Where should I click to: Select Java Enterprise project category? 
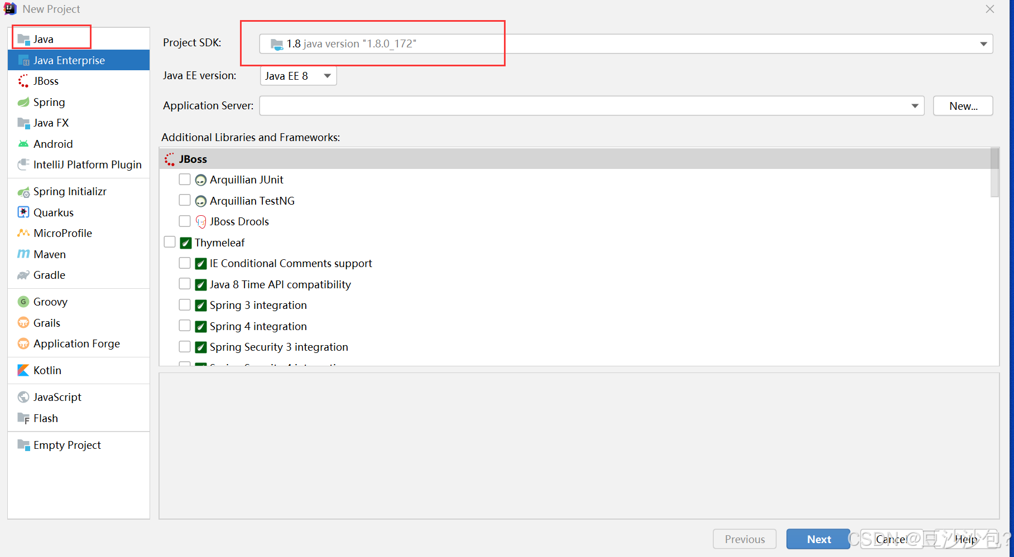[x=79, y=60]
